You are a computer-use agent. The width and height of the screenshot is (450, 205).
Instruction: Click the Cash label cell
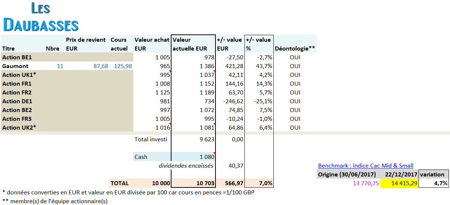(141, 157)
